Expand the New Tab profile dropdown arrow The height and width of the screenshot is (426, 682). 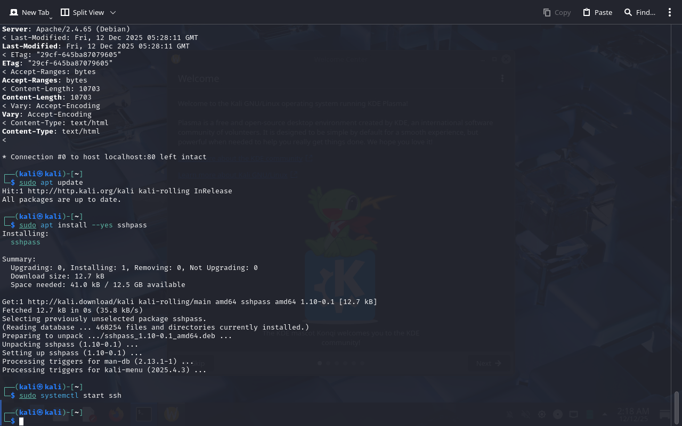click(x=51, y=18)
